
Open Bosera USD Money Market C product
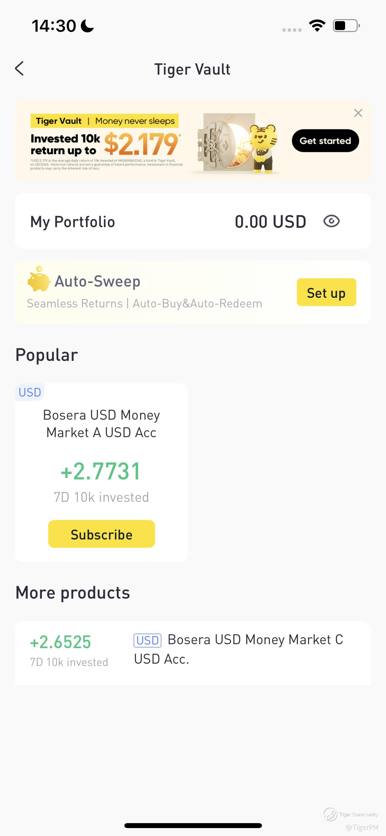193,653
